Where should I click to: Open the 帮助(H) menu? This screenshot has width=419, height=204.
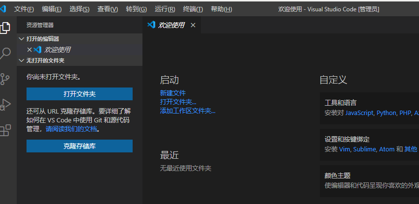pyautogui.click(x=221, y=9)
